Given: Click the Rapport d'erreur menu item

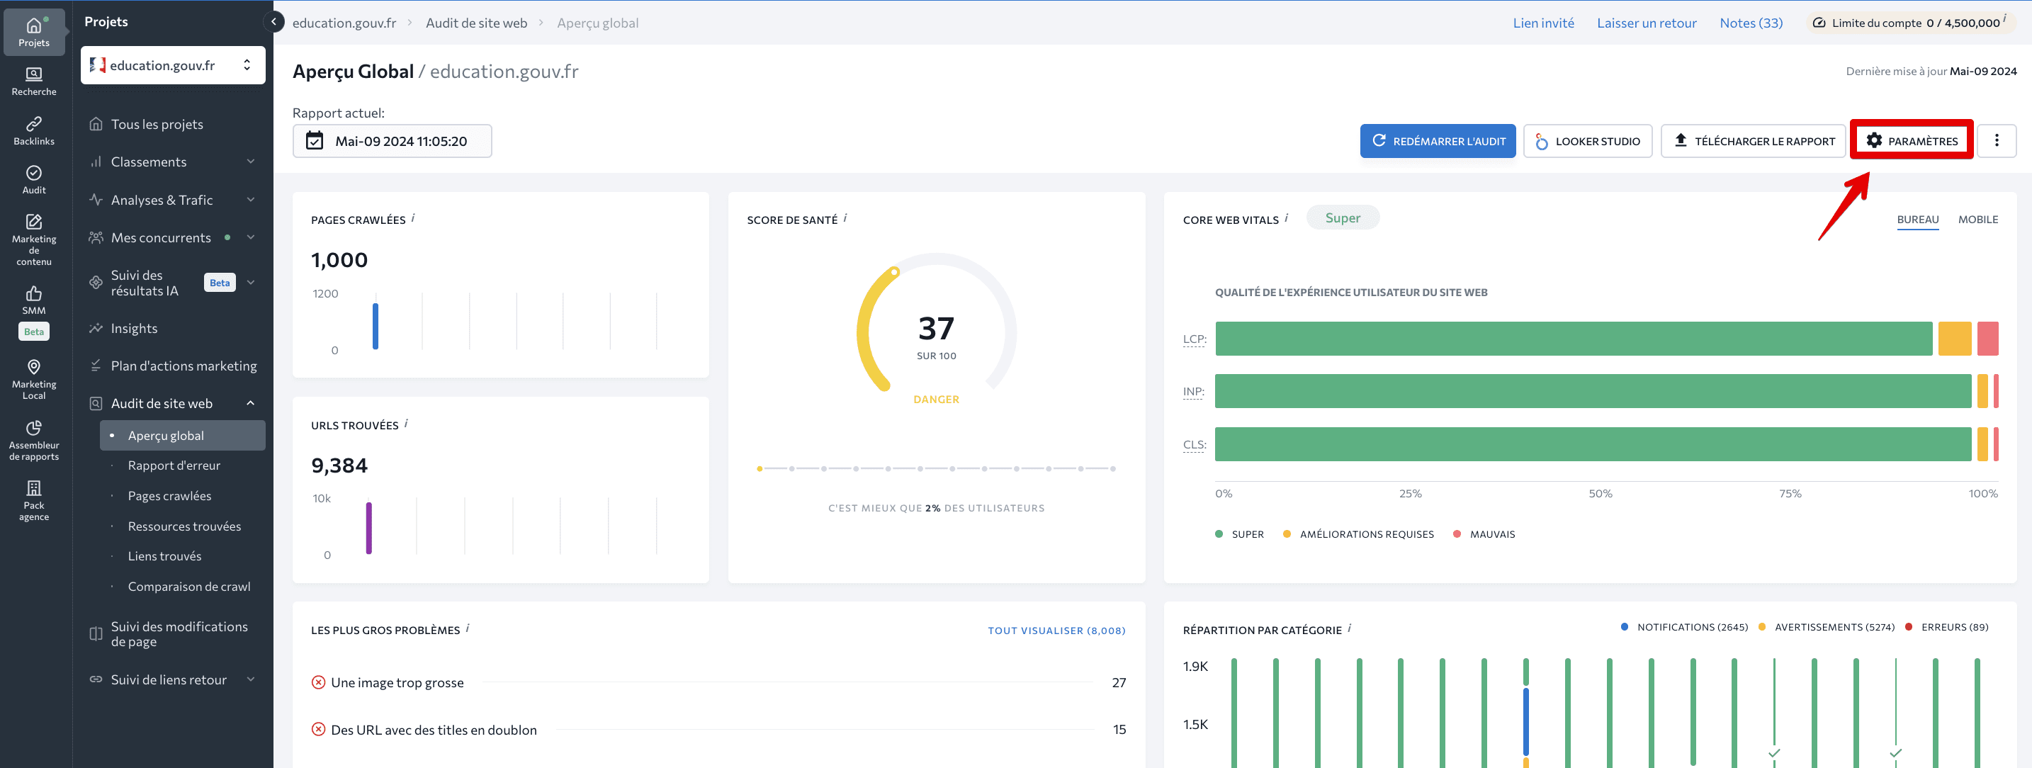Looking at the screenshot, I should [175, 465].
